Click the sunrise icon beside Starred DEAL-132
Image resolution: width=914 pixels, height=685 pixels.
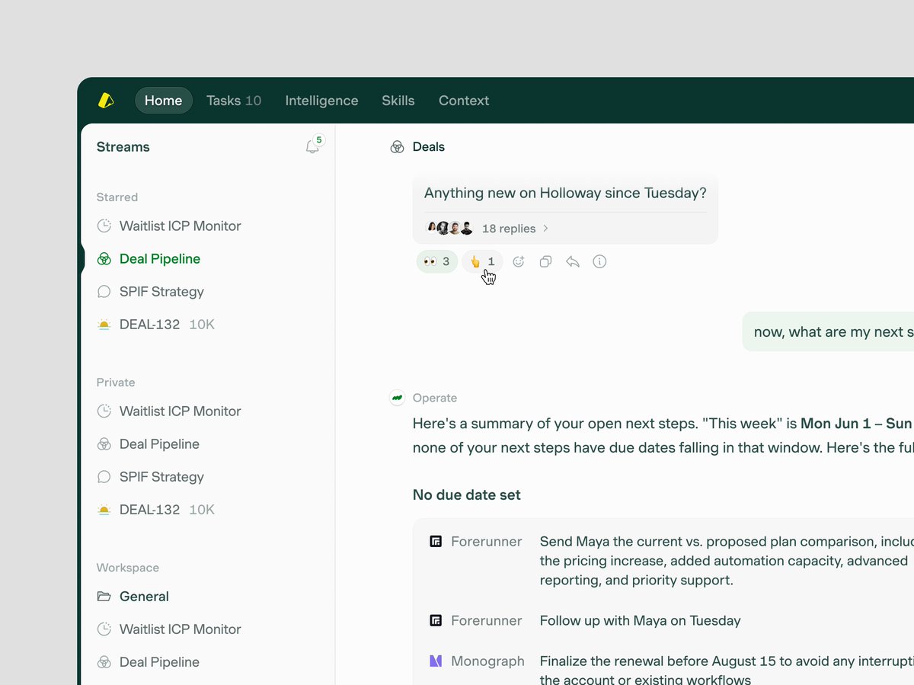(x=104, y=325)
